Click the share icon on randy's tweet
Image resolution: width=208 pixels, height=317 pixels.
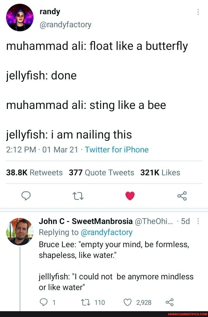(182, 196)
